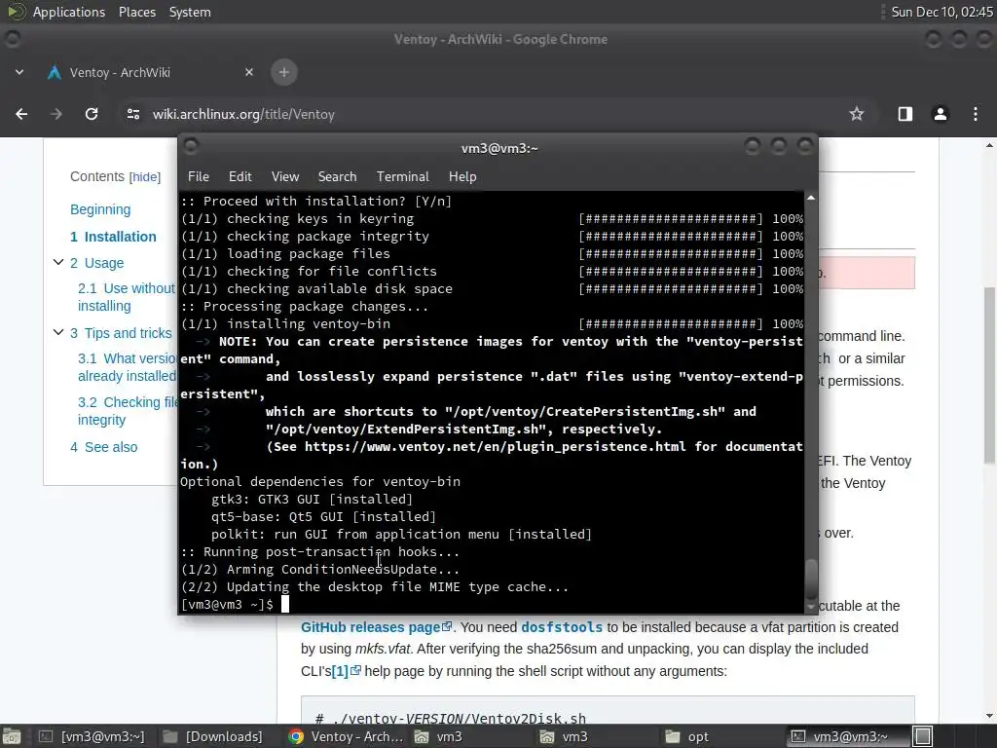Open the tab search dropdown arrow
This screenshot has width=997, height=748.
click(x=19, y=72)
